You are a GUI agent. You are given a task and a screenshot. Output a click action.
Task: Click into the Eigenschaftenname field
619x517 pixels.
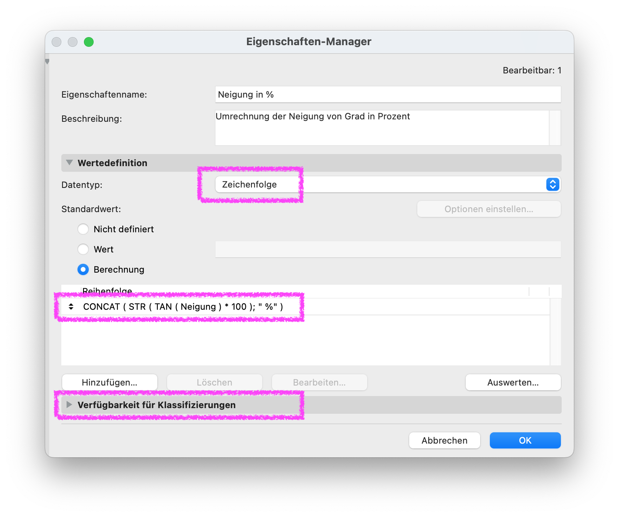(x=388, y=94)
